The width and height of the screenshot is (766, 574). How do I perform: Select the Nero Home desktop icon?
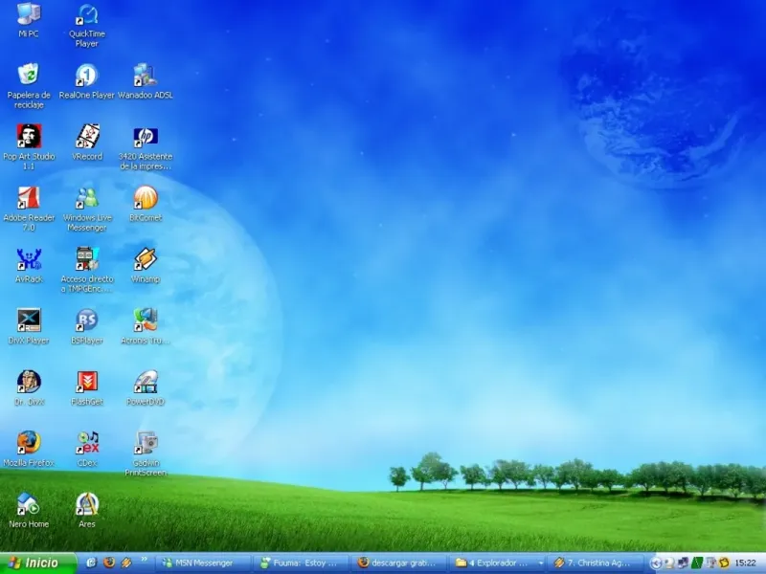[29, 511]
